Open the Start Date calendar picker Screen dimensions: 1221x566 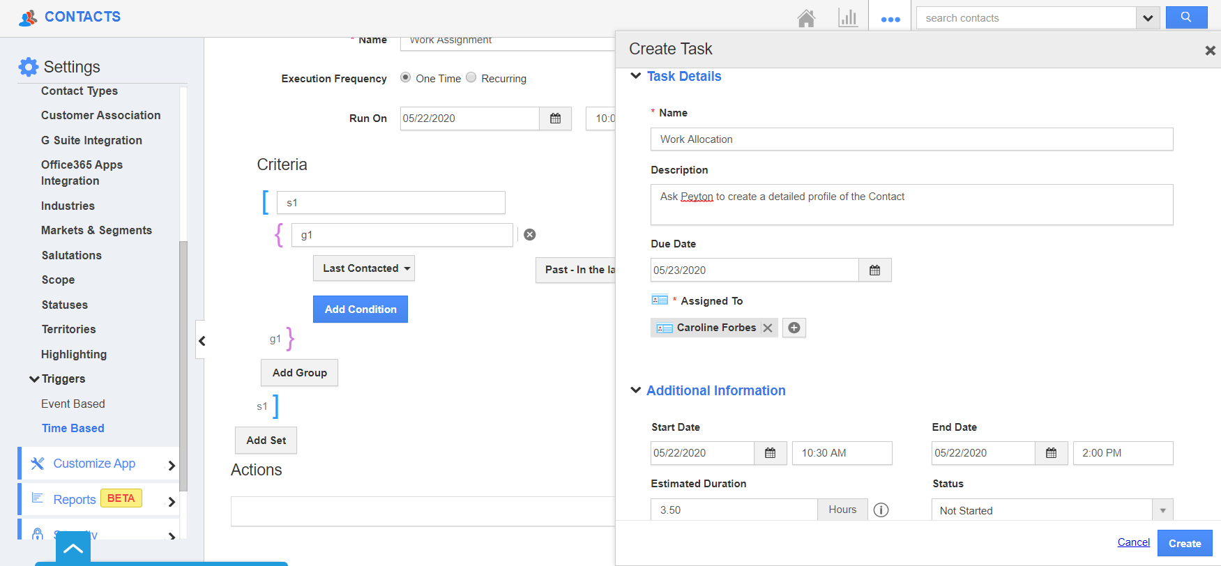click(x=770, y=453)
